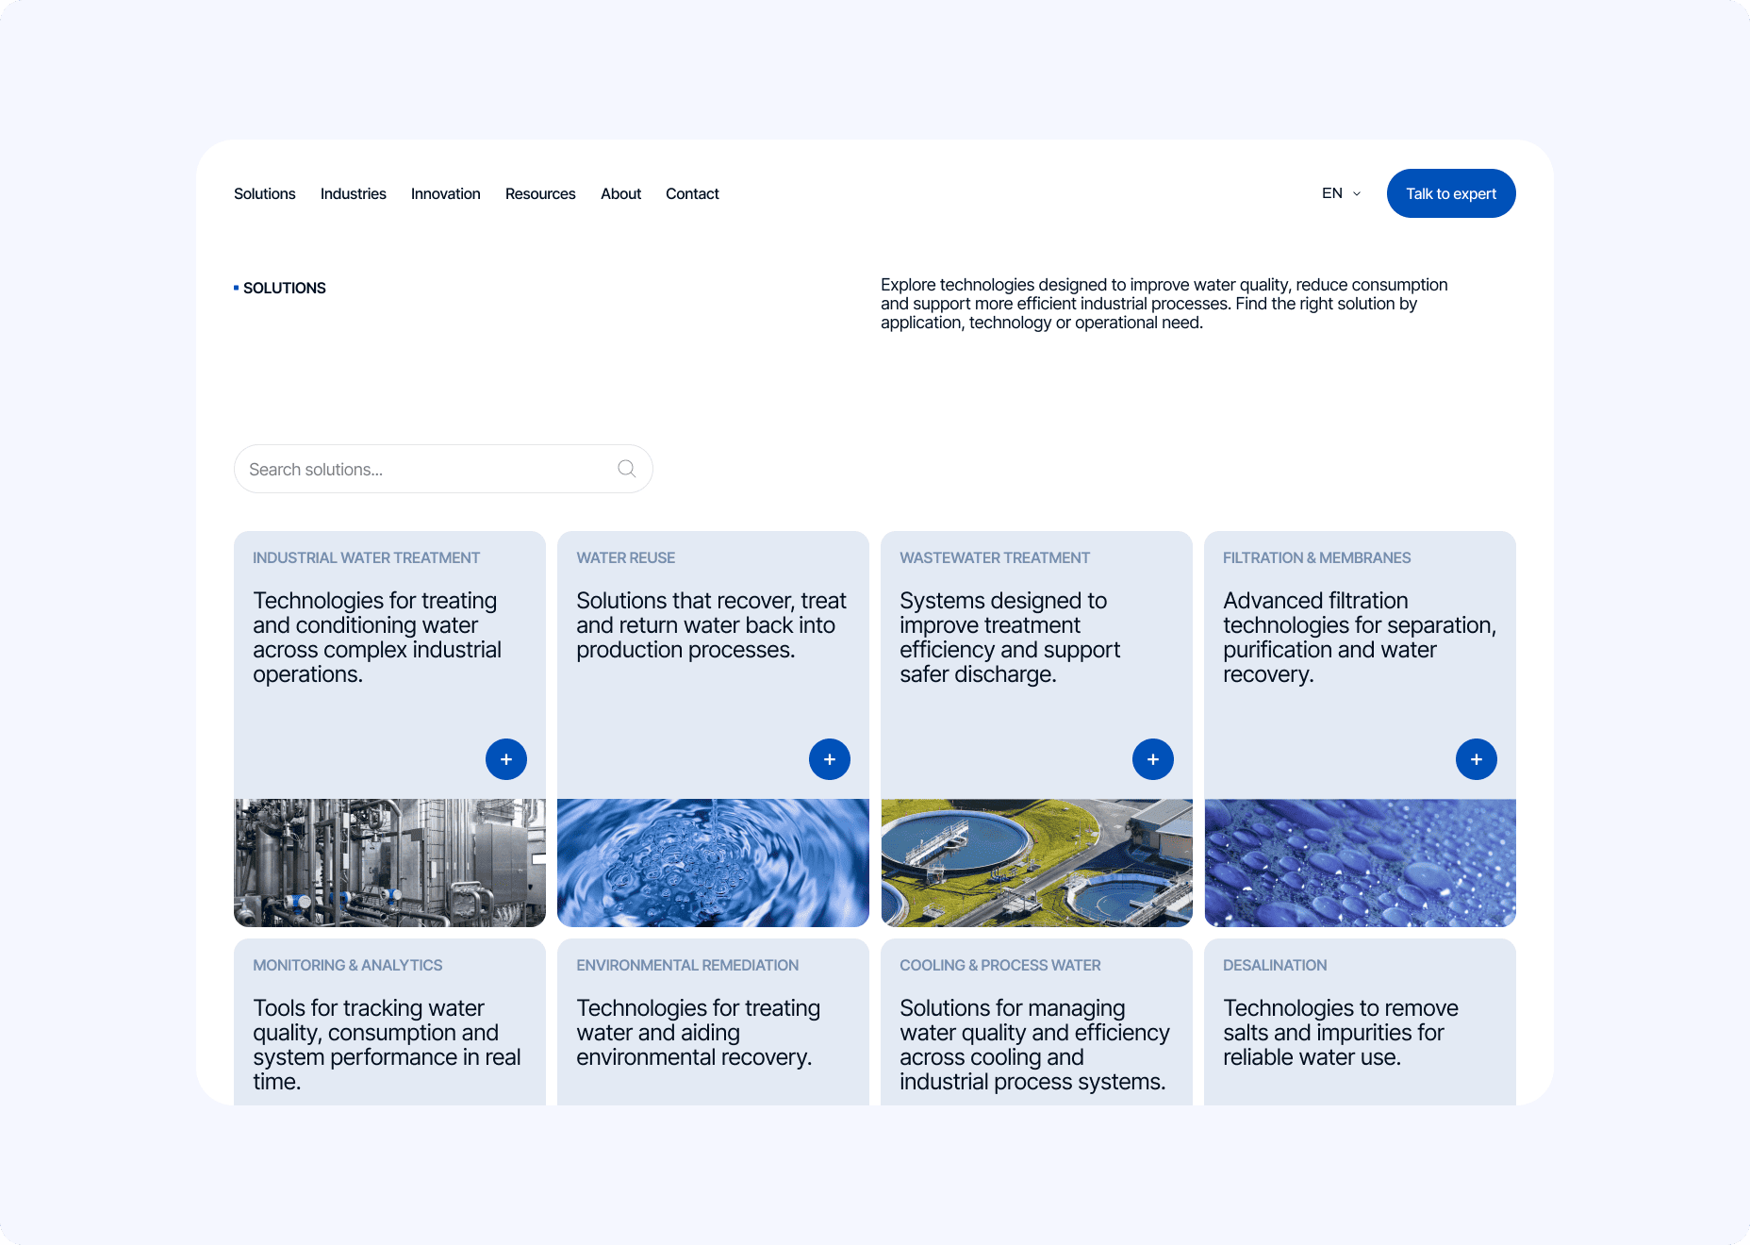The width and height of the screenshot is (1750, 1245).
Task: Expand the Water Reuse plus button
Action: pos(830,759)
